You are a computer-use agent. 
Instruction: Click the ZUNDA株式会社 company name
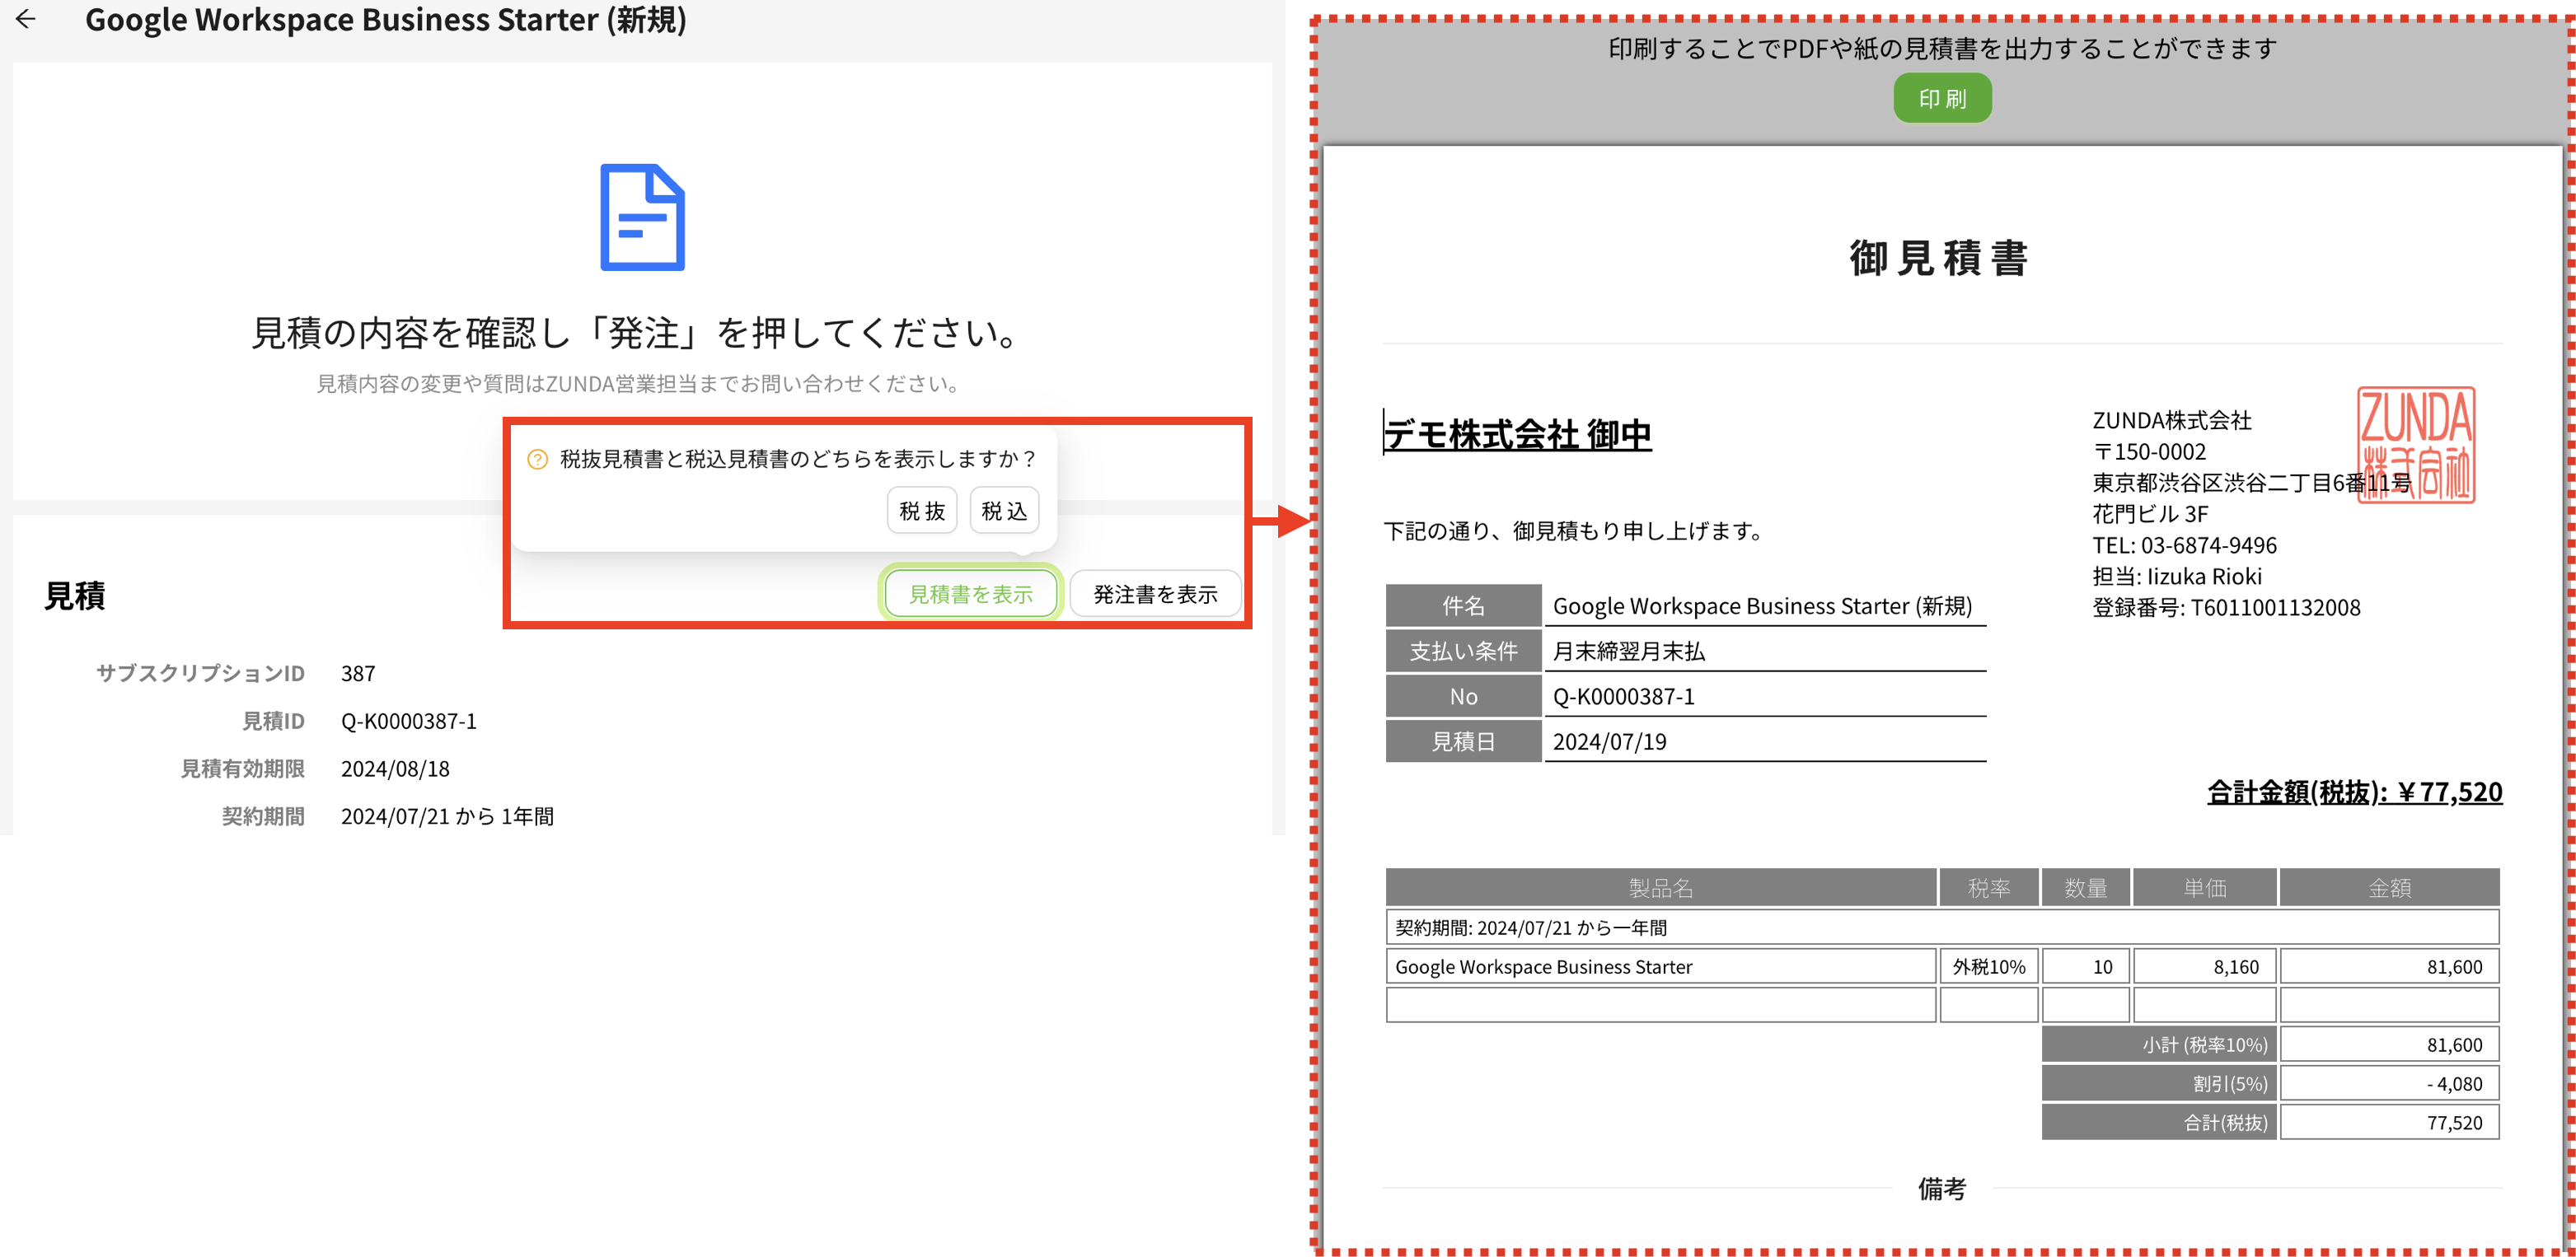tap(2172, 421)
